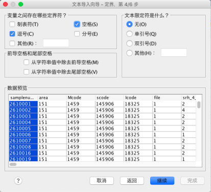Select 双引号(D) double quote qualifier
Screen dimensions: 211x192
129,44
